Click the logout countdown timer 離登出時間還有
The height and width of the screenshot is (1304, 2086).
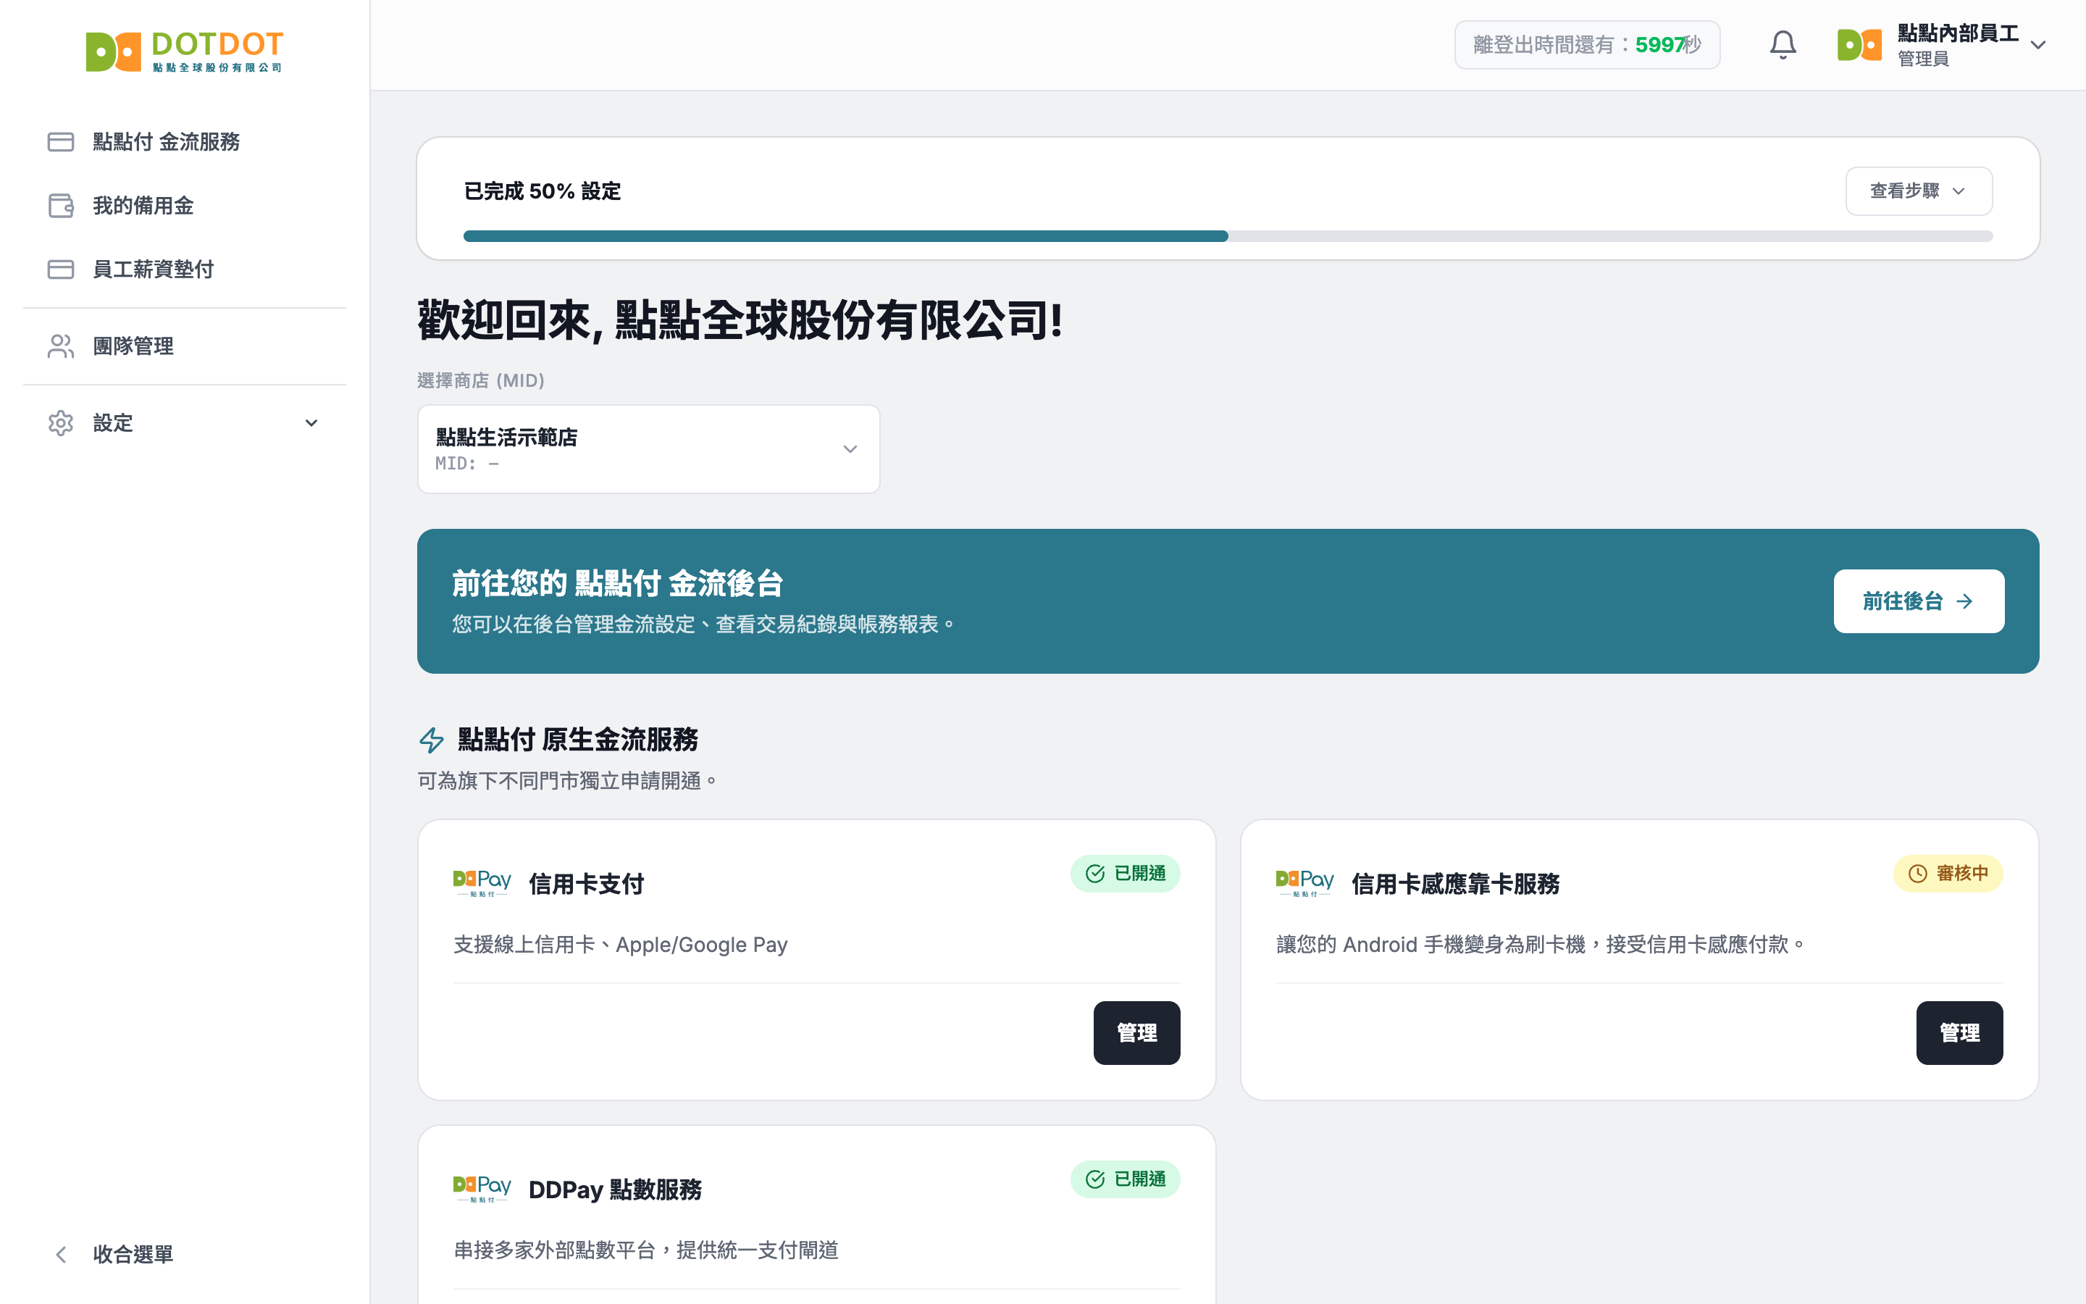coord(1587,45)
